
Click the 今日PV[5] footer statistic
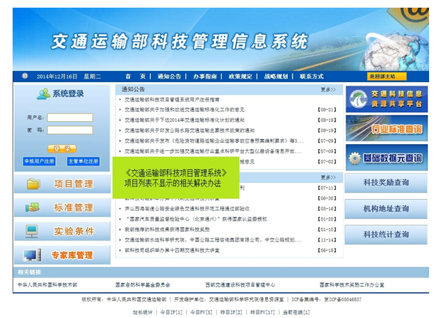[201, 312]
